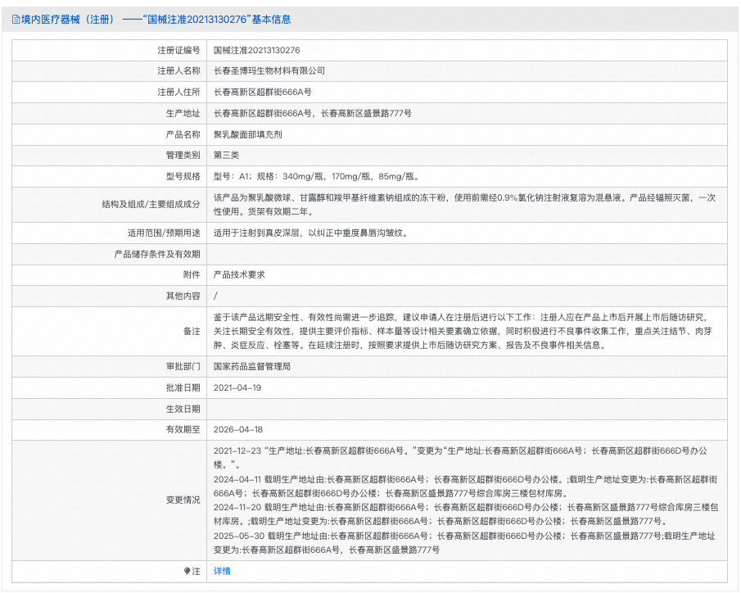This screenshot has width=741, height=593.
Task: Click the registrant name 长春圣博玛生物材料有限公司
Action: [x=269, y=71]
